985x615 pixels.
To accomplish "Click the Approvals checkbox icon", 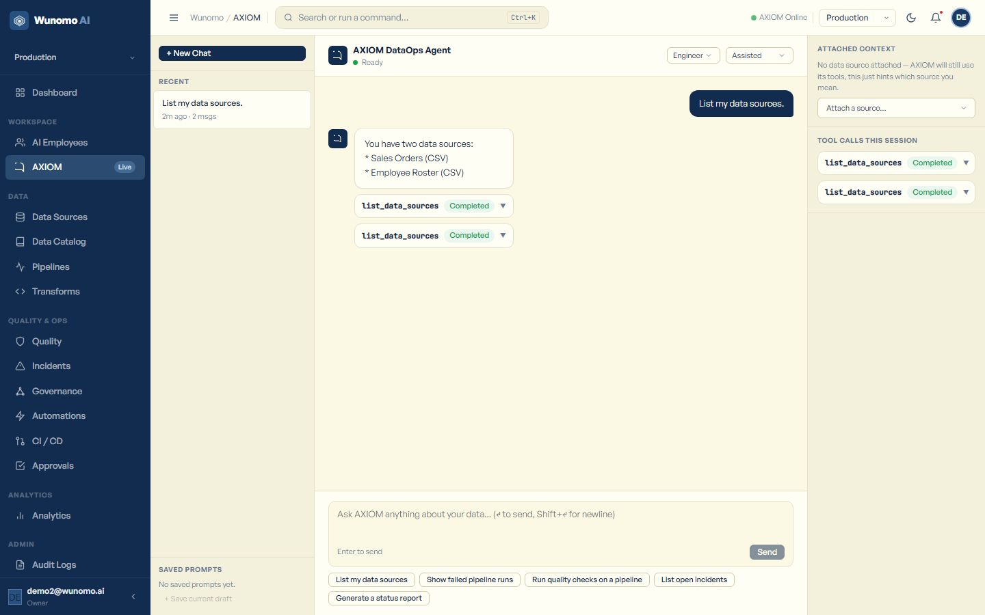I will coord(20,466).
